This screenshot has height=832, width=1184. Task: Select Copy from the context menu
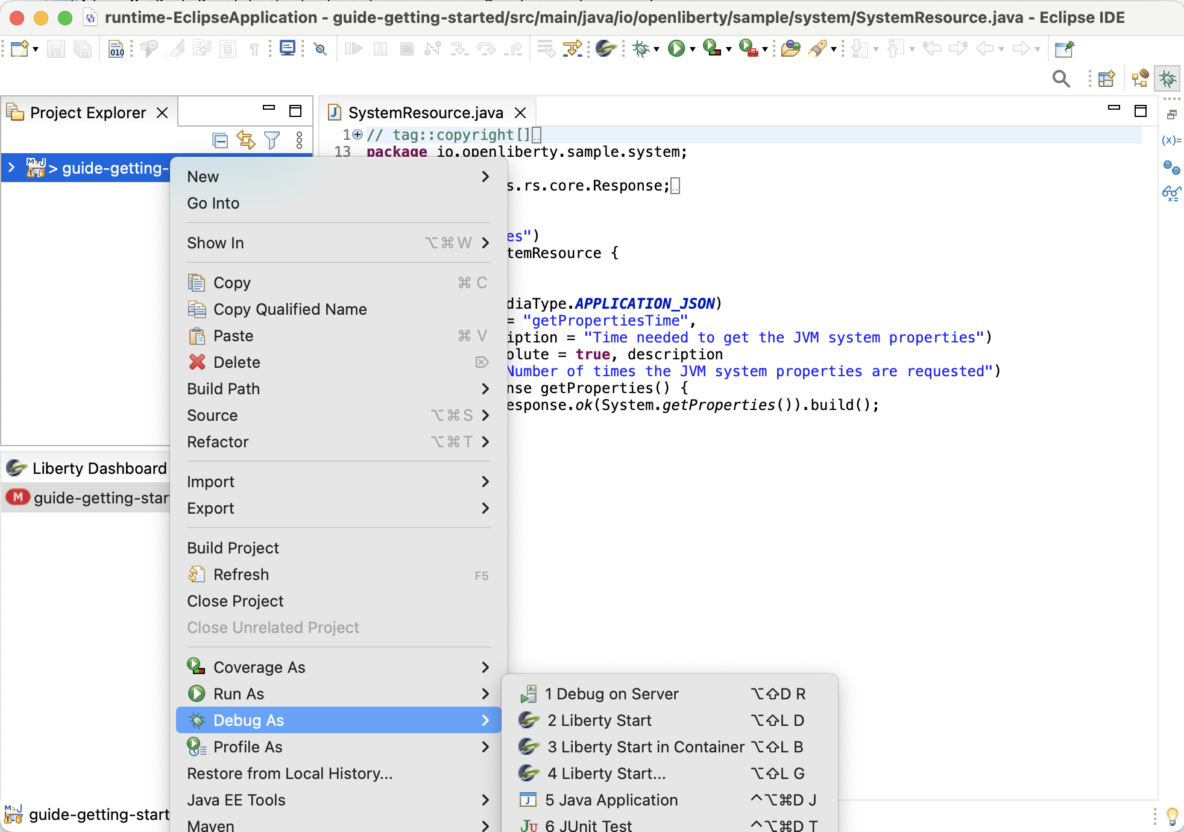click(339, 283)
